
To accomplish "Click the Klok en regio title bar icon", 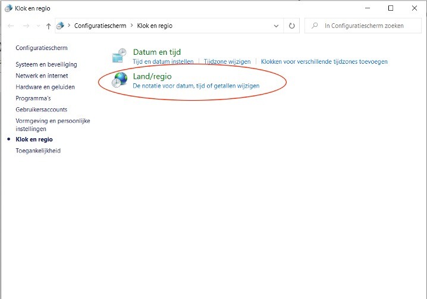I will (8, 8).
